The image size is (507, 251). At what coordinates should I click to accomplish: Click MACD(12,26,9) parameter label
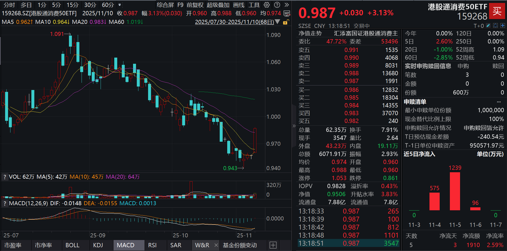(x=28, y=203)
